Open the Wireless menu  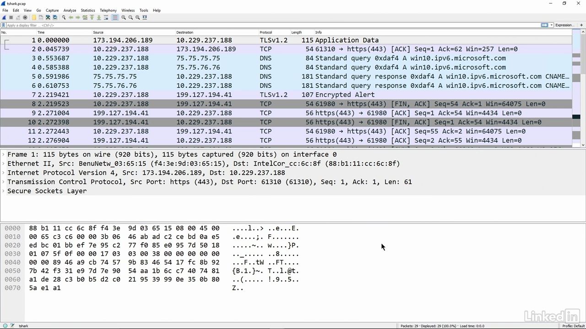[128, 10]
